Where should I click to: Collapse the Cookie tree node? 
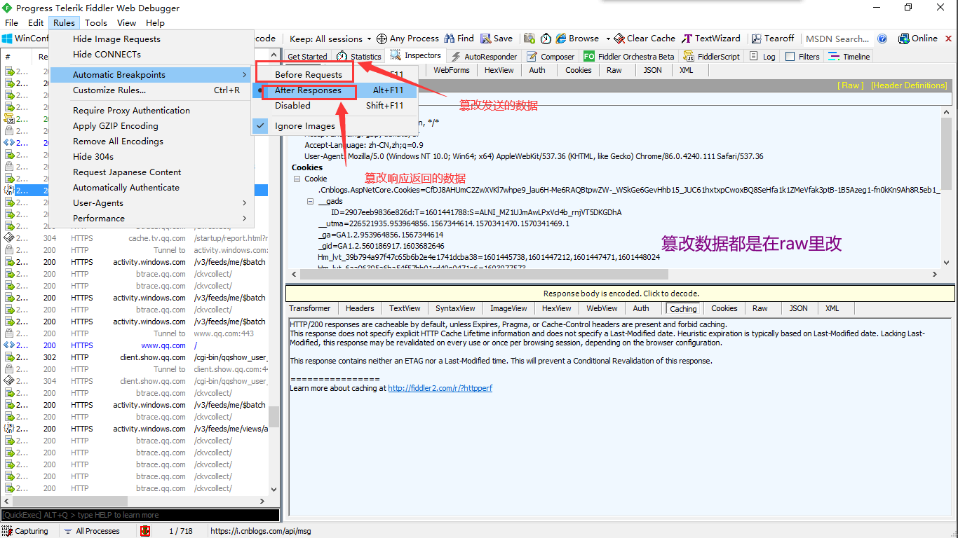(297, 179)
